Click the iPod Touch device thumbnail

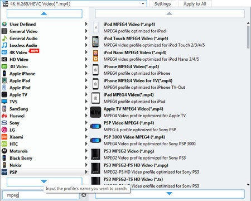(95, 42)
